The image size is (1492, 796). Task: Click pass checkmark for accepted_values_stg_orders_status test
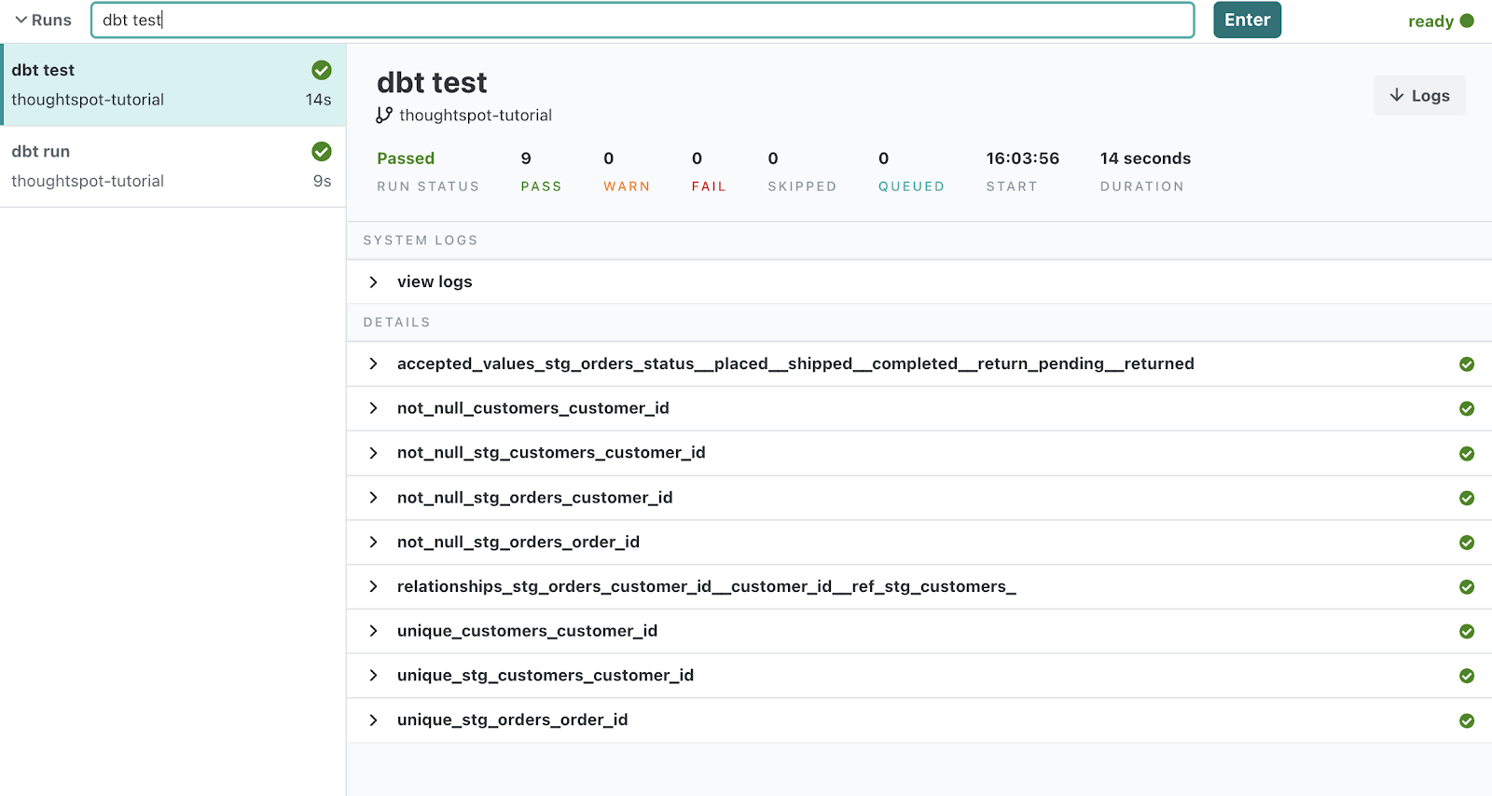coord(1467,364)
